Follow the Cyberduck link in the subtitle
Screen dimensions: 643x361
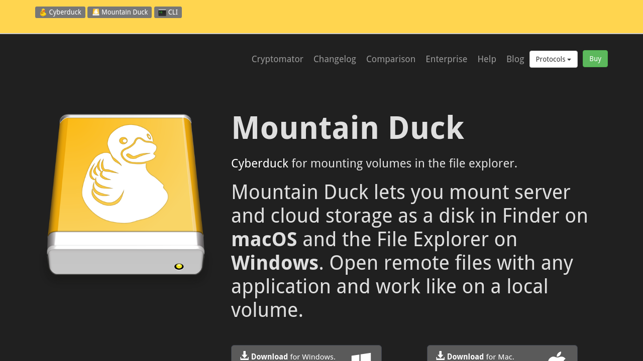coord(260,163)
